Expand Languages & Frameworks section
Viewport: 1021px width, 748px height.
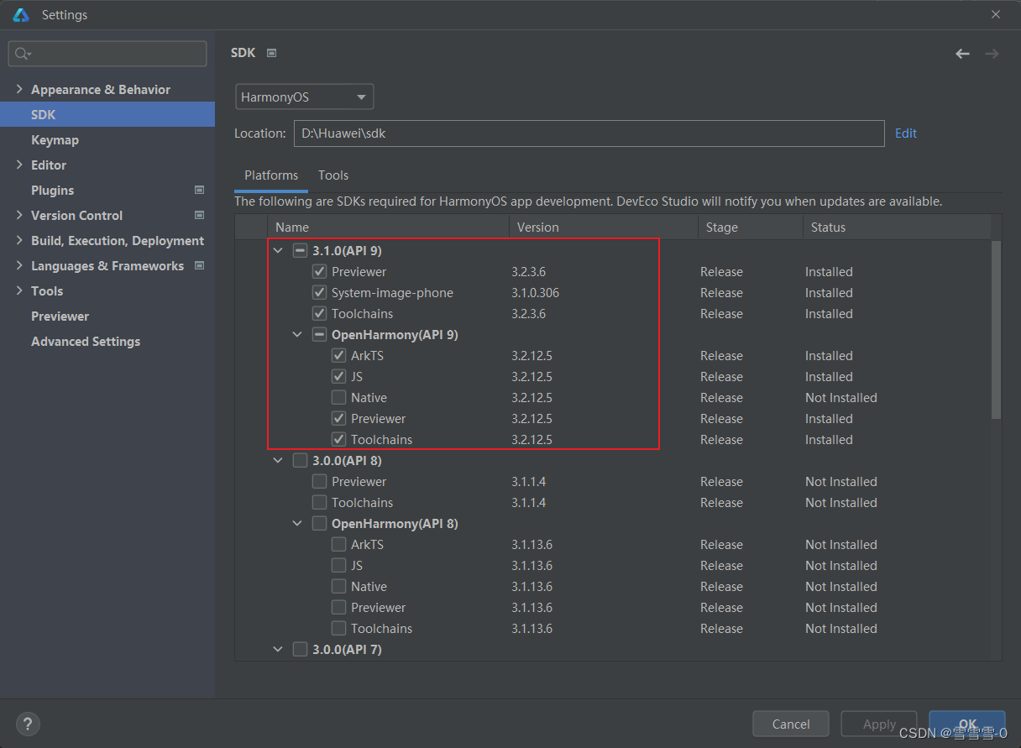click(19, 265)
